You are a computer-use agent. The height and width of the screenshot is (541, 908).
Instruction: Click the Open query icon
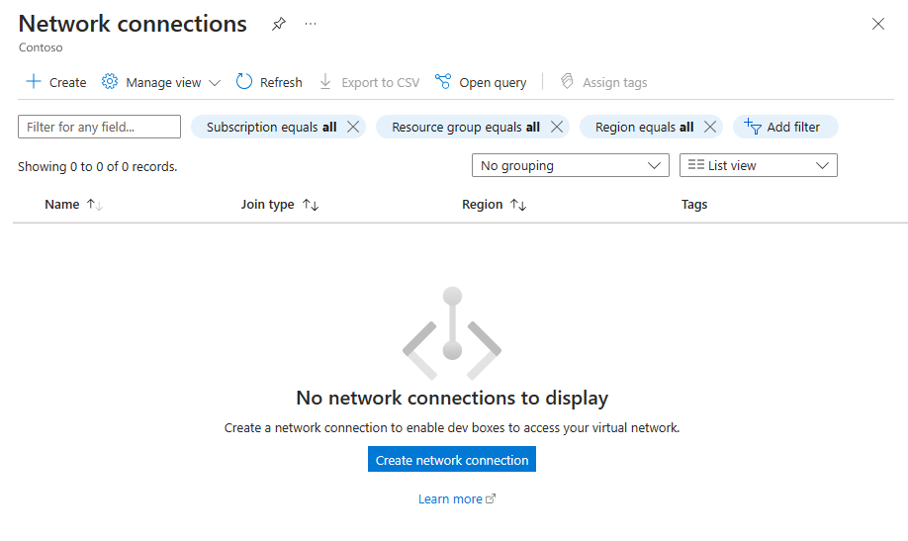click(443, 82)
